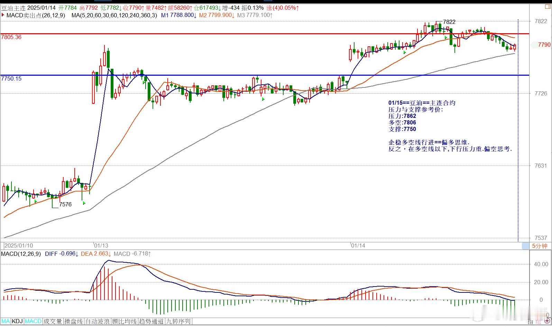Screen dimensions: 552x327
Task: Click the 7576 low price marker
Action: pos(65,204)
